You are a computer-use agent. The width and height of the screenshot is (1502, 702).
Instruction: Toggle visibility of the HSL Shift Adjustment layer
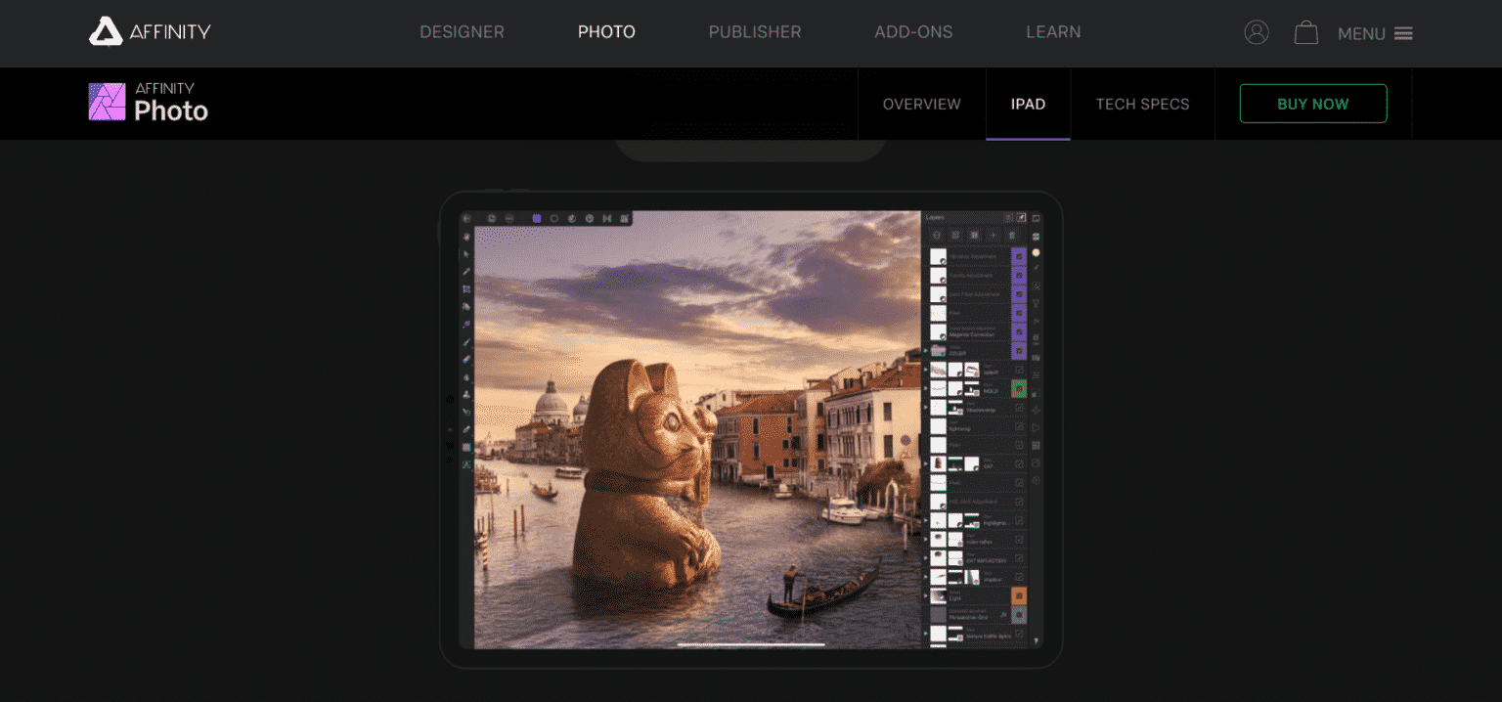pyautogui.click(x=1019, y=503)
